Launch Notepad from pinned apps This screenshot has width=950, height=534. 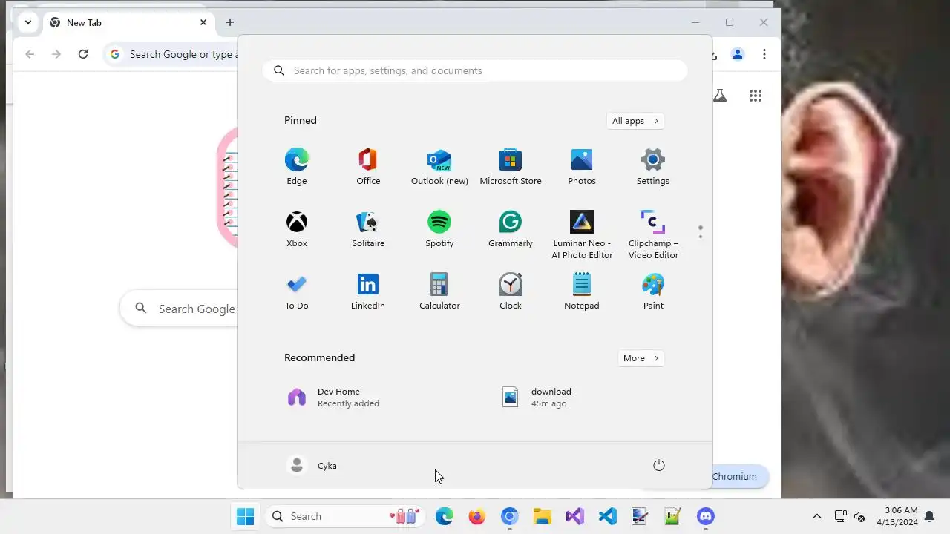[582, 291]
